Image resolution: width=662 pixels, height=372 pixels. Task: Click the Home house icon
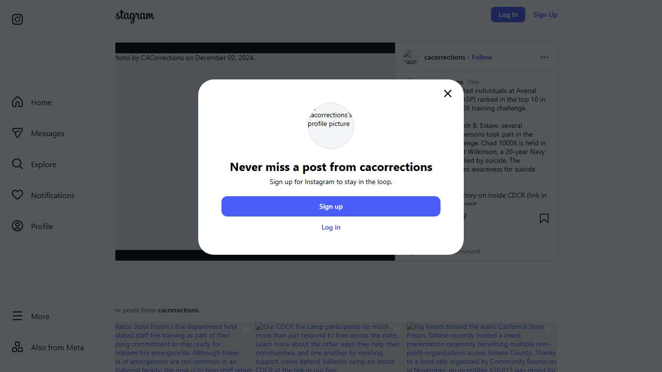pyautogui.click(x=17, y=102)
